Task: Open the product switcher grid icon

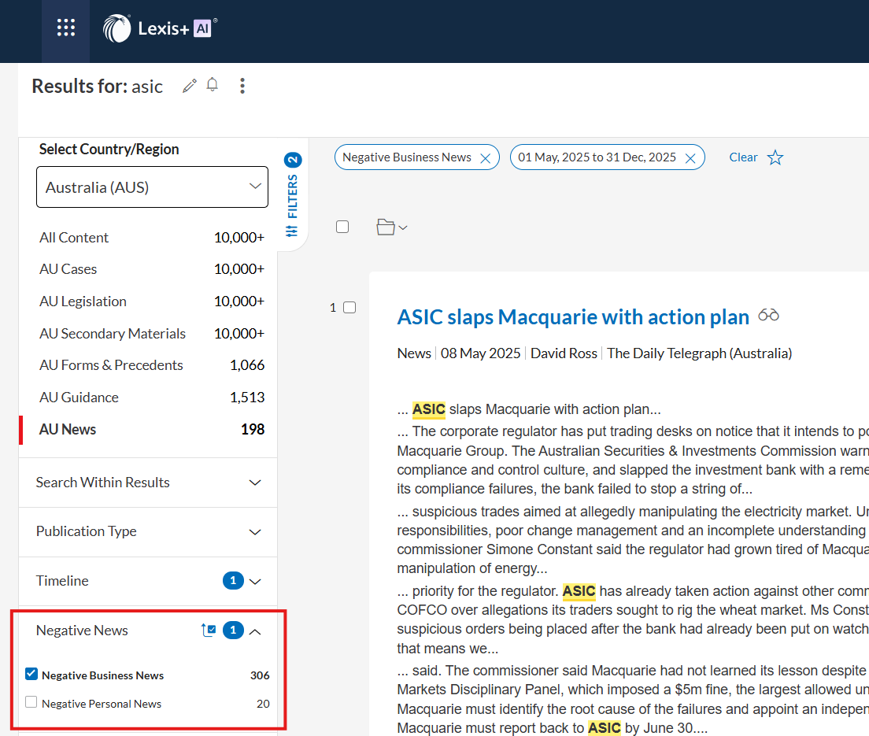Action: click(x=66, y=28)
